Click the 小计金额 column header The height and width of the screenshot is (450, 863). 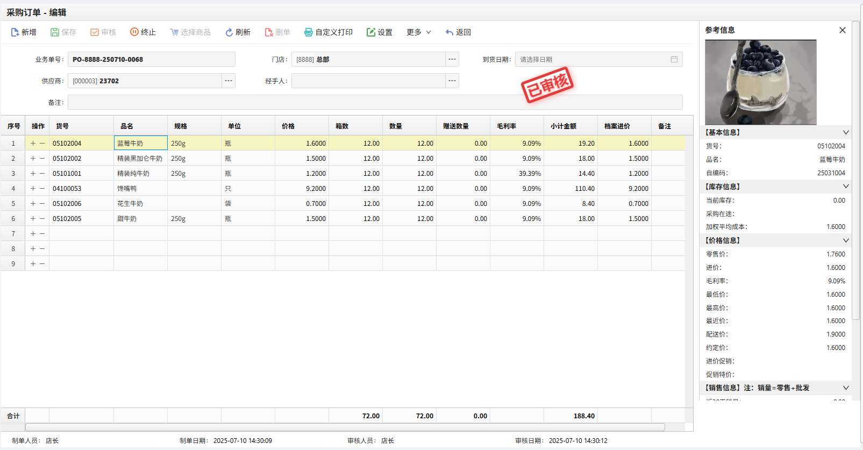pos(571,126)
